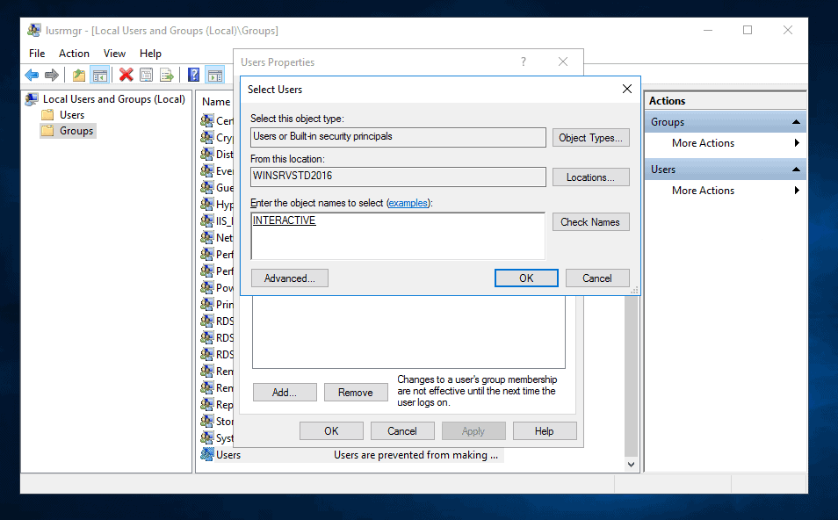Click the red Delete icon in toolbar

click(x=126, y=76)
